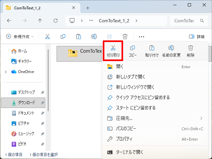The width and height of the screenshot is (212, 159).
Task: Choose パスのコピー in the context menu
Action: [x=126, y=129]
